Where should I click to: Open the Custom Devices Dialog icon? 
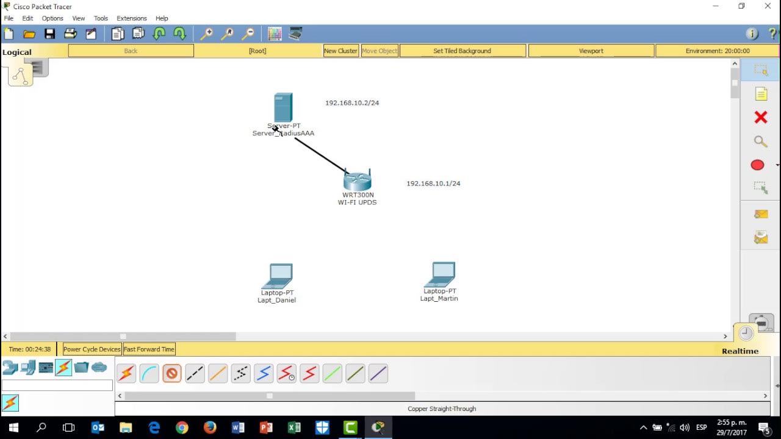click(x=295, y=34)
